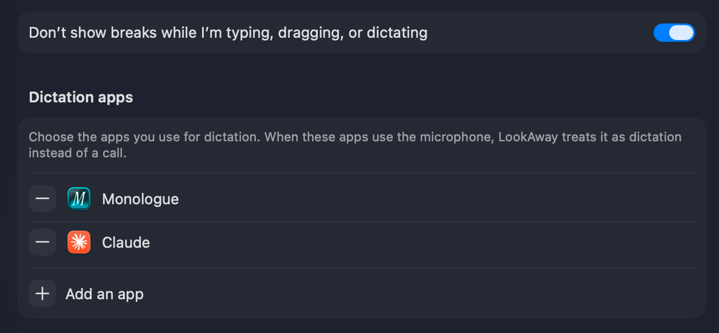
Task: Click the "Dictation apps" section heading
Action: click(81, 97)
